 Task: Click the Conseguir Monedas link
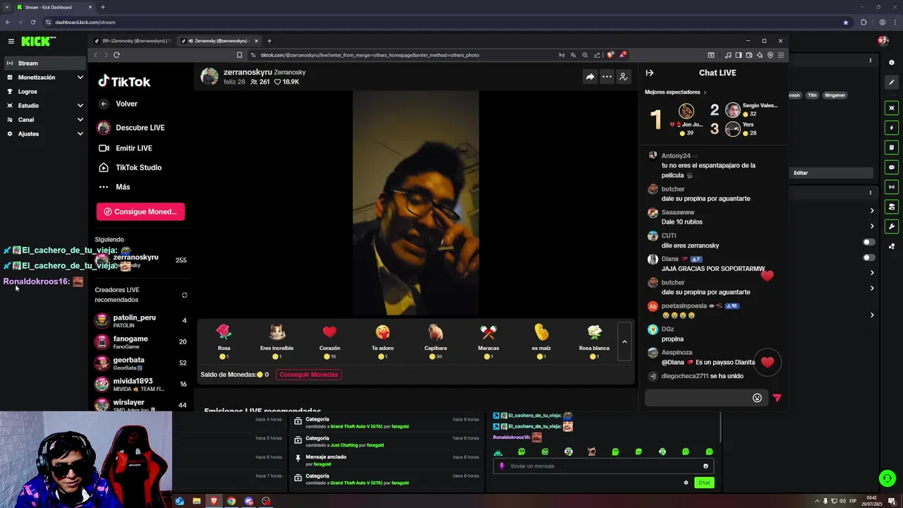click(309, 375)
